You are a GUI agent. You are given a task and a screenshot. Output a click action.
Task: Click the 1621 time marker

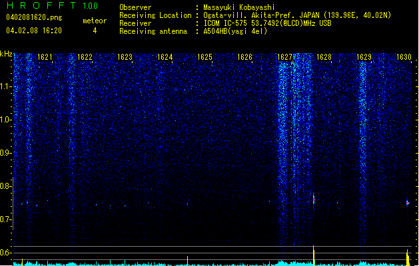(x=45, y=57)
